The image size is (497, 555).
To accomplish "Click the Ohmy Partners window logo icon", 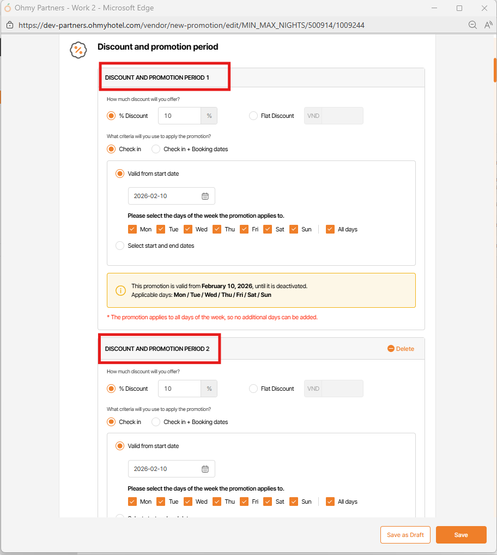I will tap(8, 8).
